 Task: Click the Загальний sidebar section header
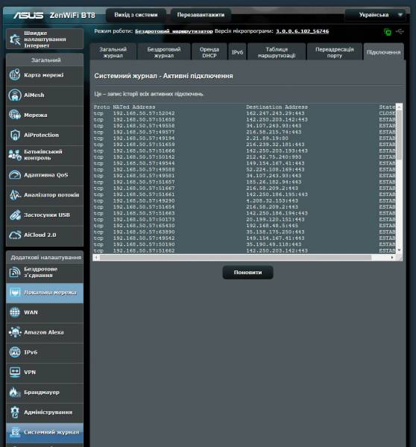click(x=45, y=60)
